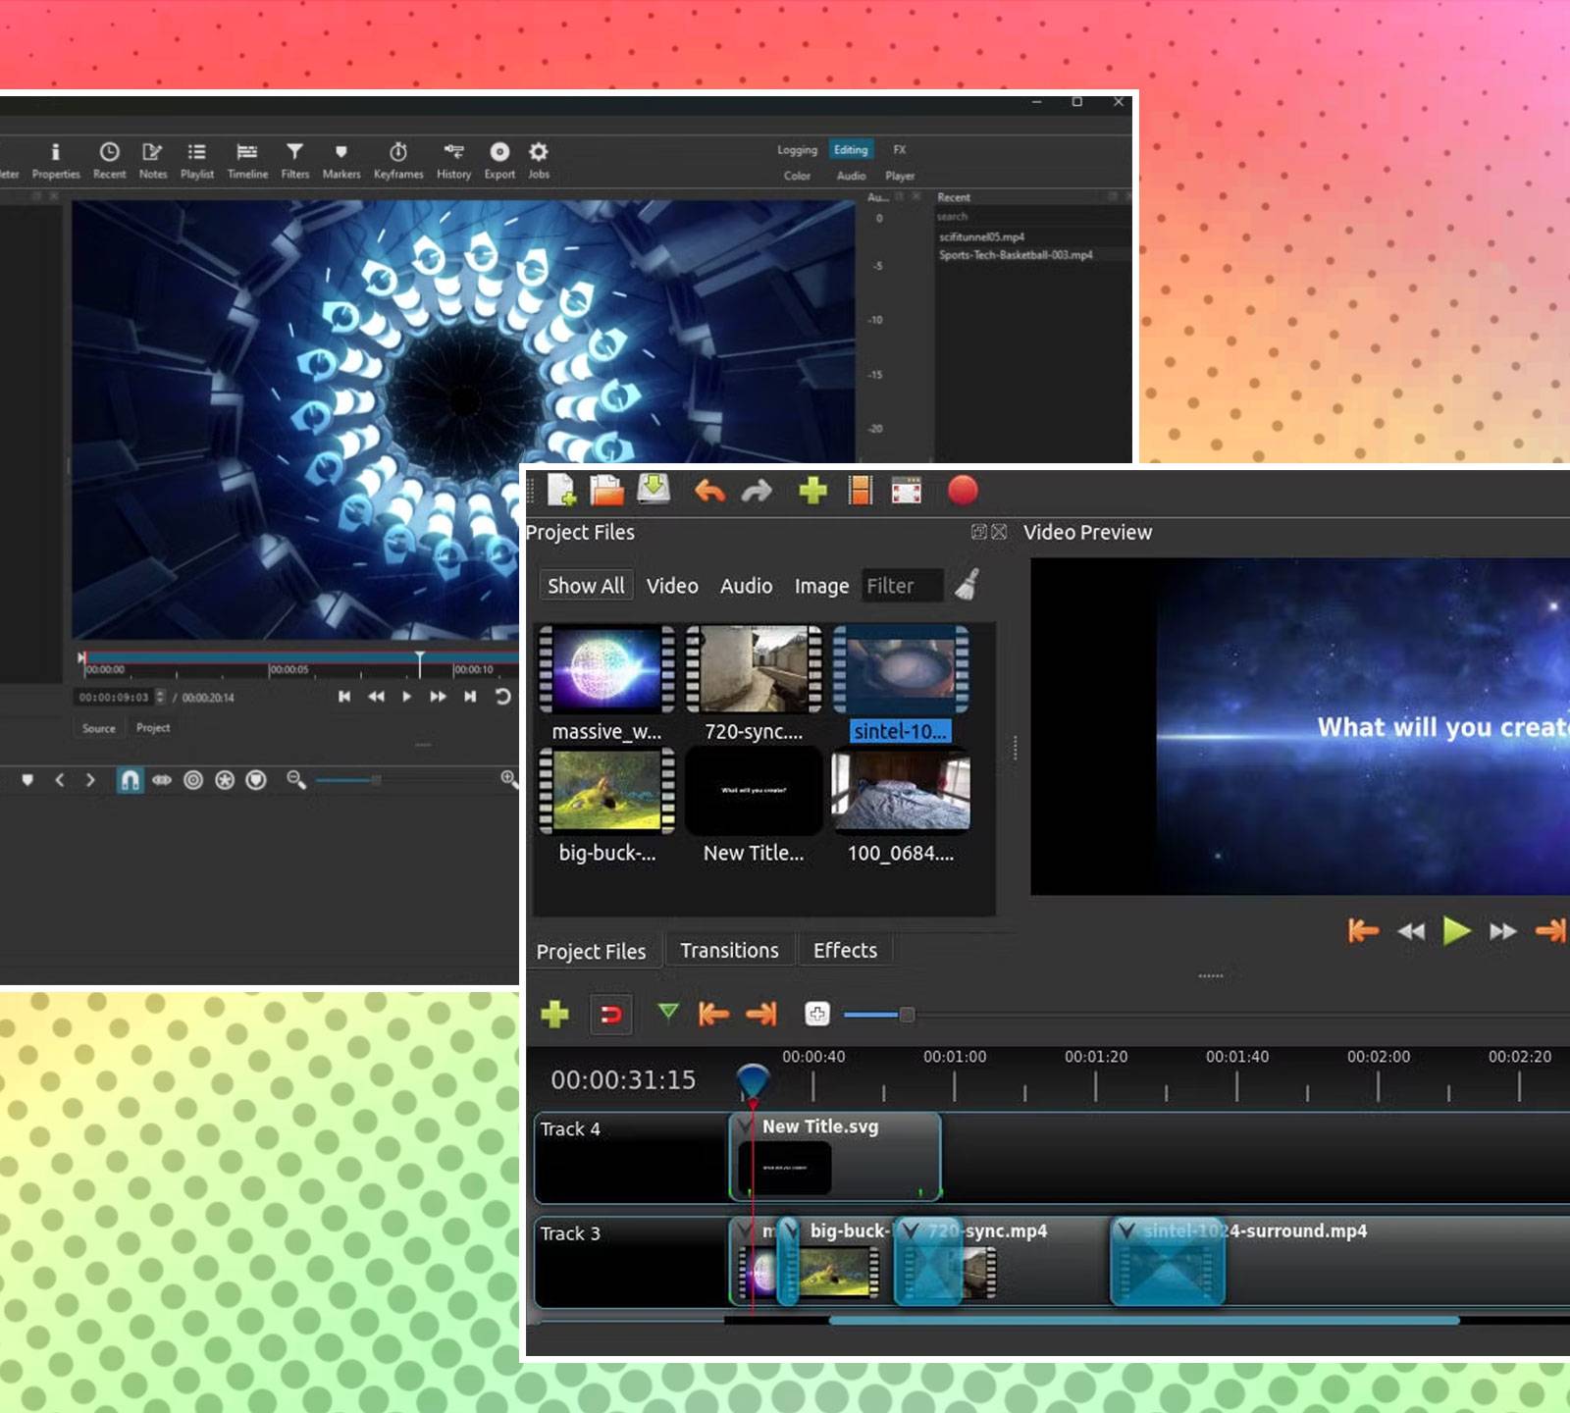
Task: Click the green plus Import Files icon
Action: tap(812, 491)
